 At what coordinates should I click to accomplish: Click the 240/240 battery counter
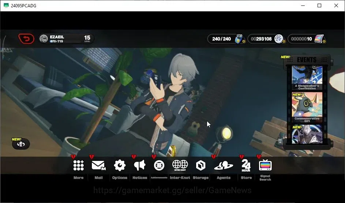point(221,39)
